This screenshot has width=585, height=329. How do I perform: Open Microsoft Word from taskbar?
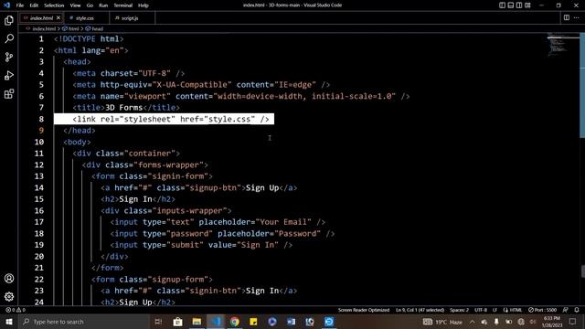pos(291,322)
